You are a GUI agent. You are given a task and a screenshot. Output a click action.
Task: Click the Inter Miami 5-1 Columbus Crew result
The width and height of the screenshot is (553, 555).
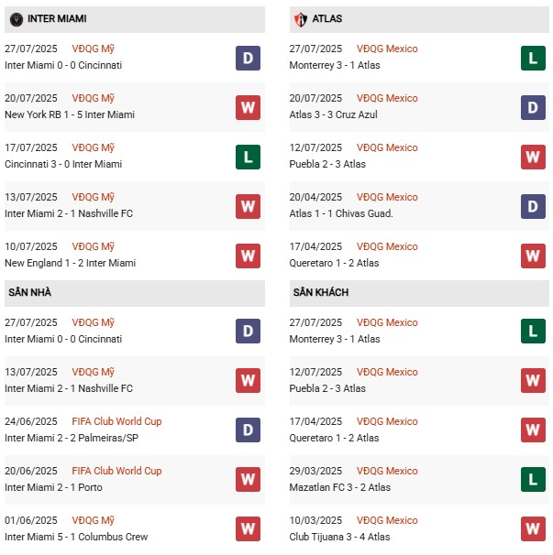(75, 537)
